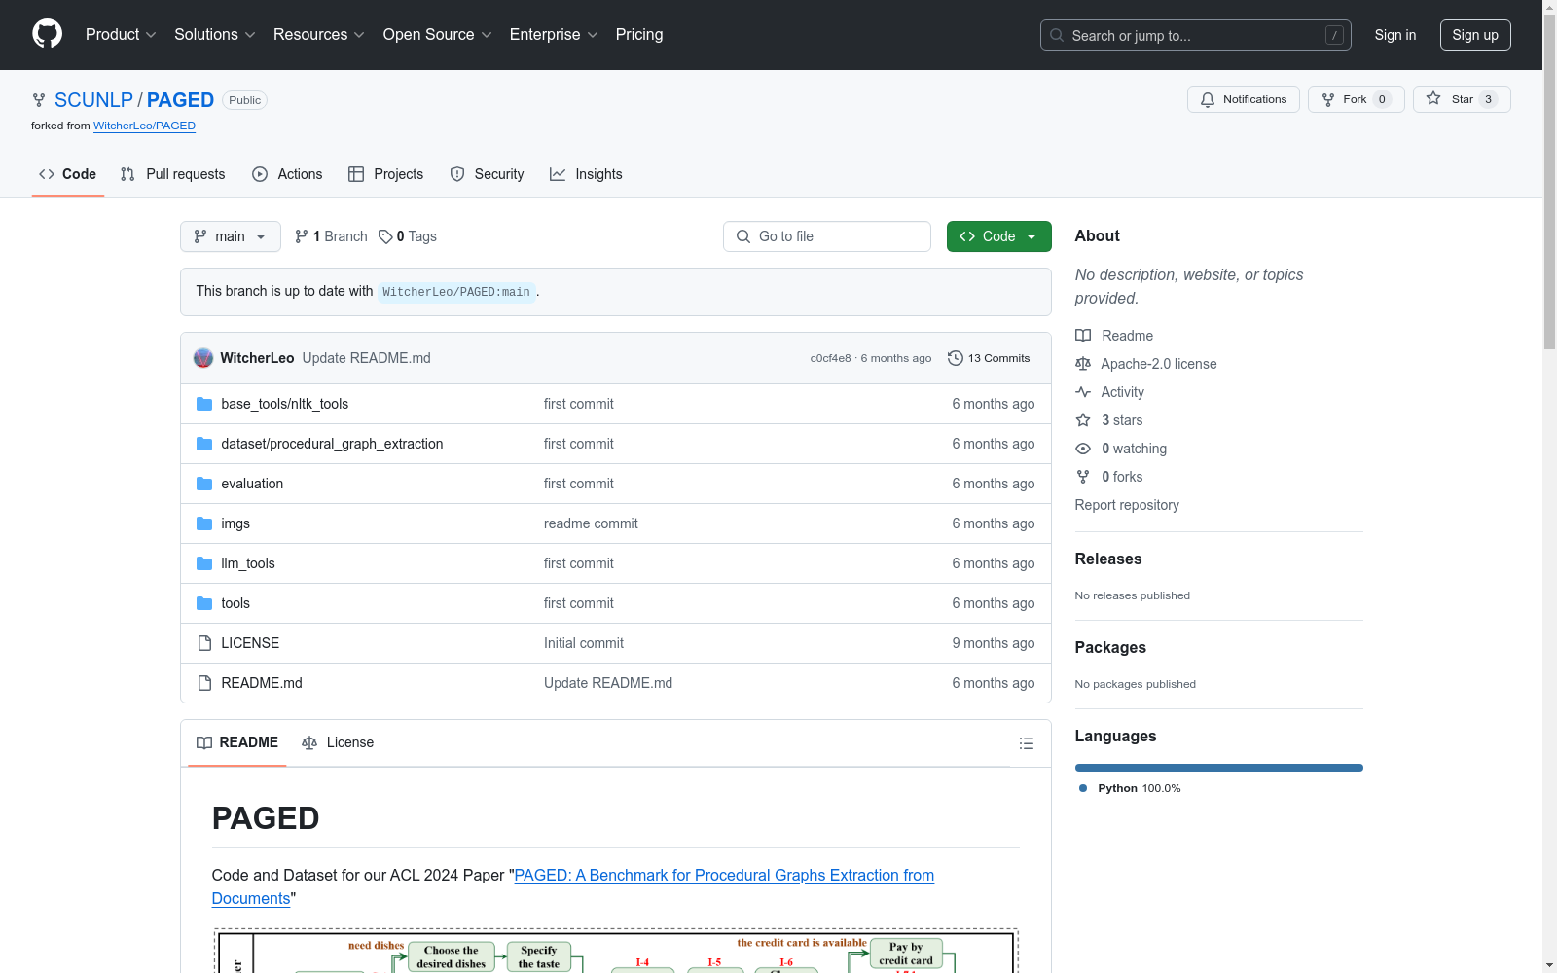
Task: Click the scale icon beside Apache-2.0 license
Action: pos(1083,364)
